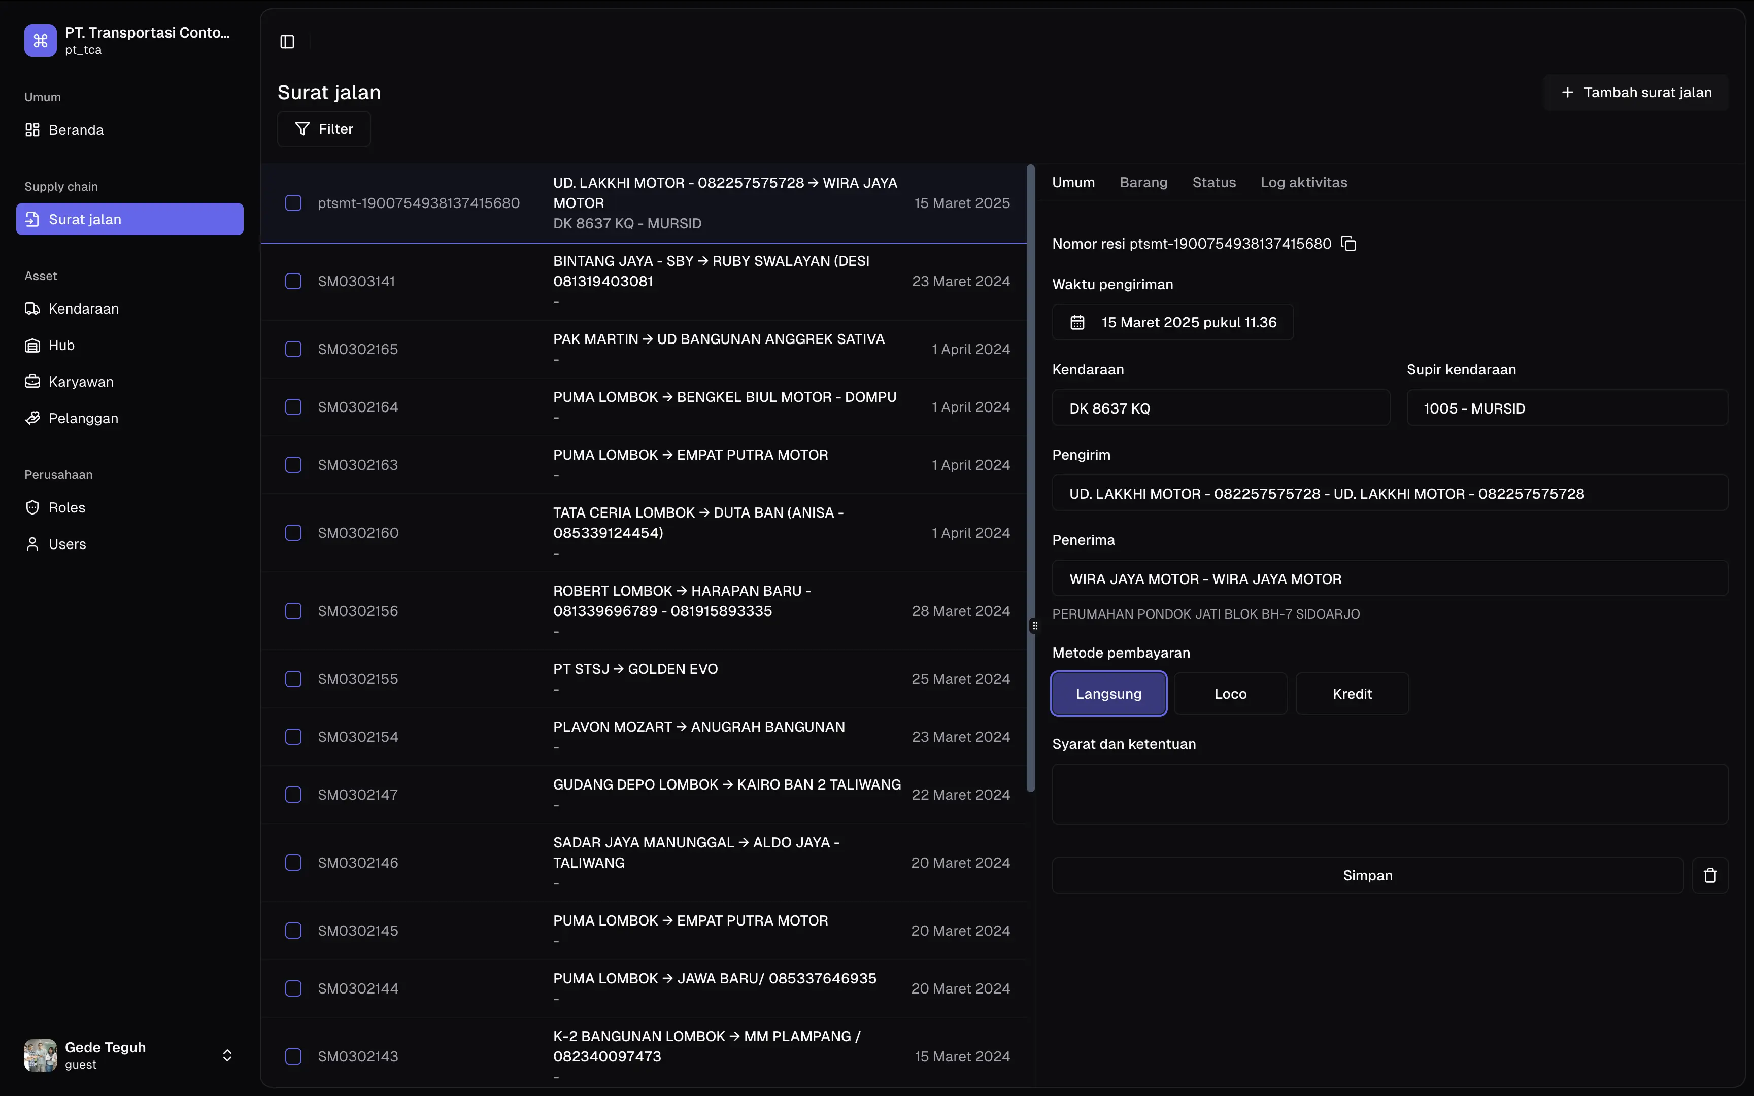Open Kendaraan from the sidebar
The height and width of the screenshot is (1096, 1754).
point(83,309)
